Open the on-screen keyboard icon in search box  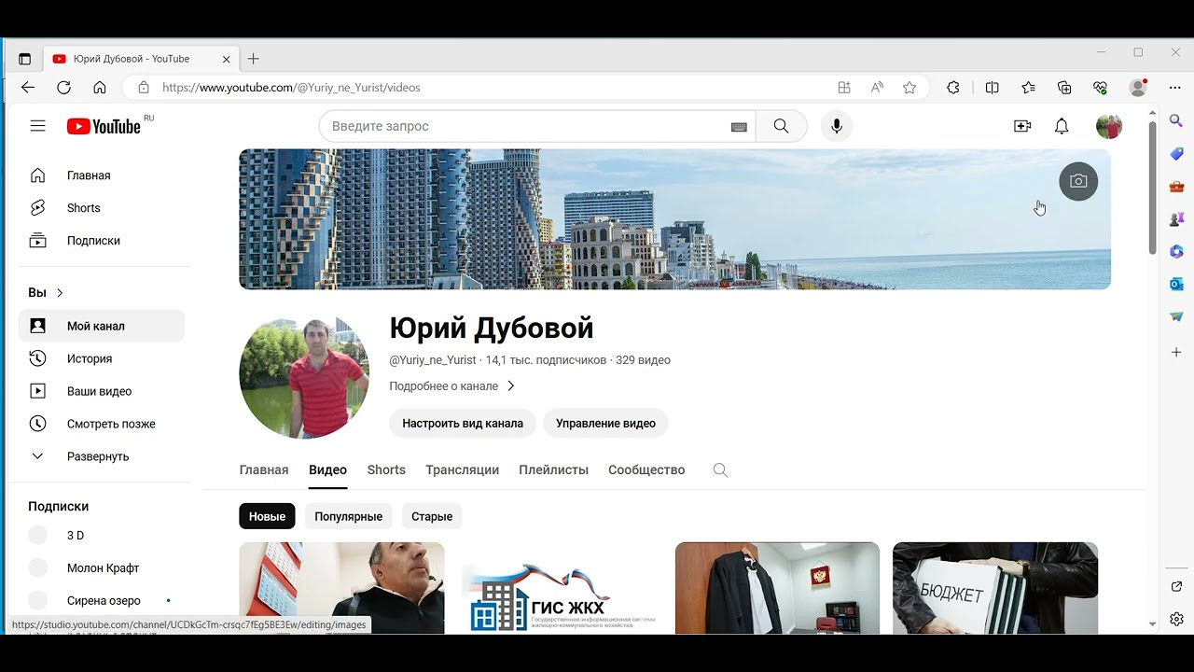click(x=739, y=127)
